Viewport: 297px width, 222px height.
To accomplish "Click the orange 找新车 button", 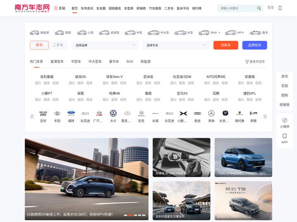I will (x=226, y=45).
